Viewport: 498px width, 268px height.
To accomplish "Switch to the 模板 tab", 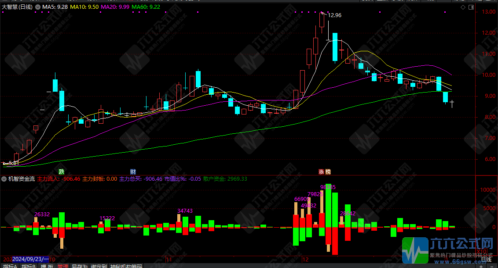I will [x=47, y=266].
